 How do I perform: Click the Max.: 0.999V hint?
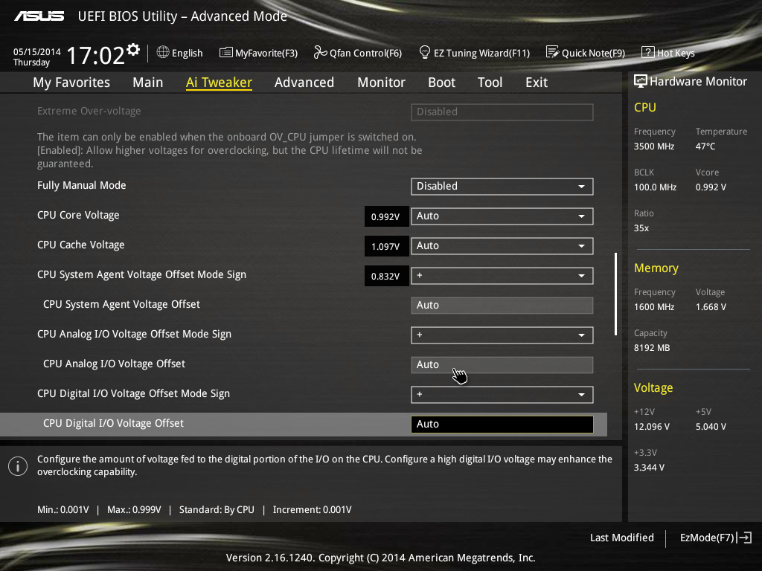tap(134, 510)
